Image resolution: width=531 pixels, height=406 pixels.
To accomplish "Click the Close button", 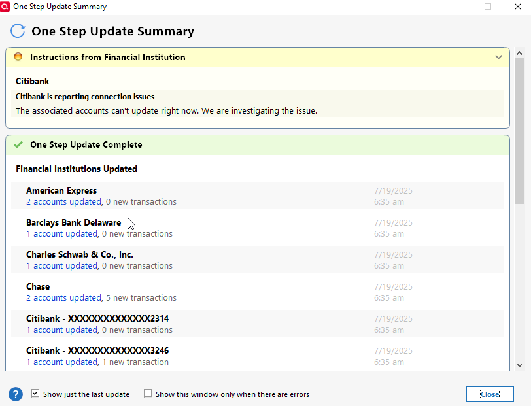I will pyautogui.click(x=490, y=394).
